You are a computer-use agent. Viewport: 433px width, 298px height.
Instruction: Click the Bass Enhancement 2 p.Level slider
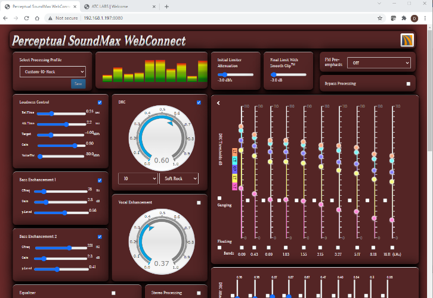coord(61,269)
